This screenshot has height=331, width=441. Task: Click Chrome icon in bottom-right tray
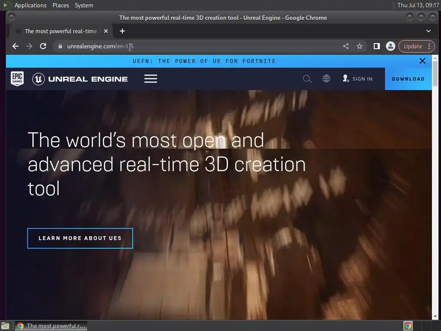click(x=408, y=326)
